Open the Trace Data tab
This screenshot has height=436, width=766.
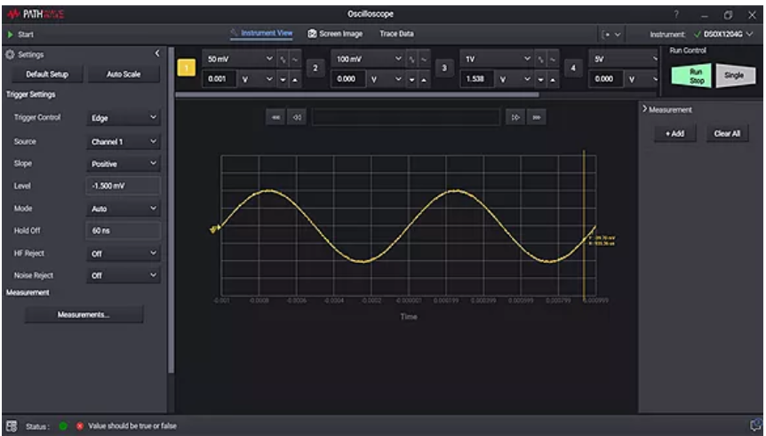tap(396, 34)
